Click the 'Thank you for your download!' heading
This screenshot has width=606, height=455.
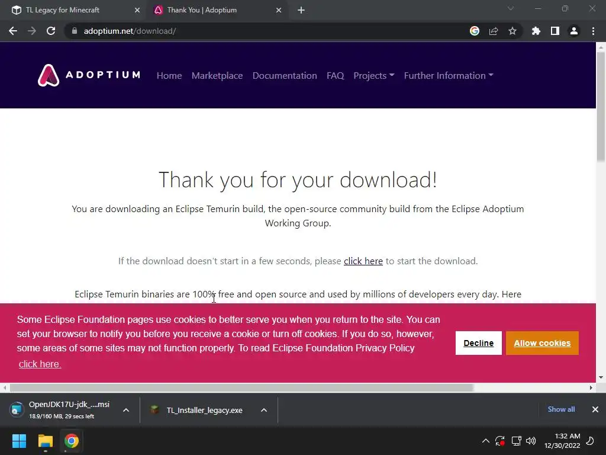click(298, 180)
